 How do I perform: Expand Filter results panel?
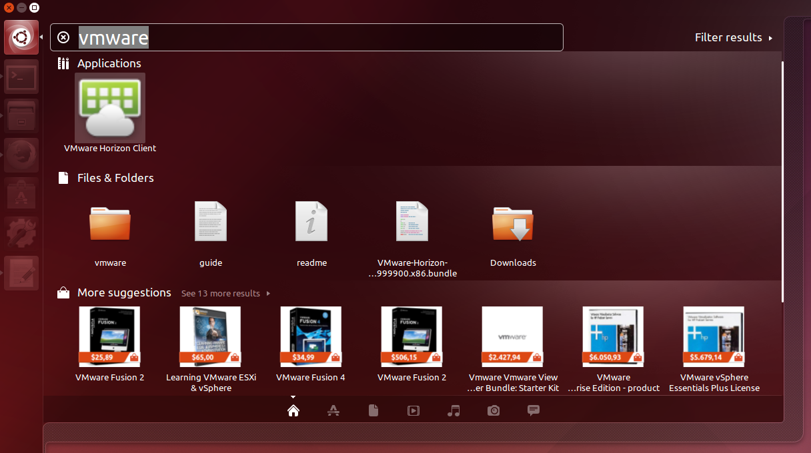734,37
